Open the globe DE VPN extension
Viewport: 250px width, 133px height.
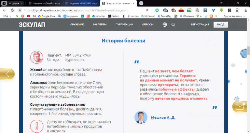coord(165,10)
